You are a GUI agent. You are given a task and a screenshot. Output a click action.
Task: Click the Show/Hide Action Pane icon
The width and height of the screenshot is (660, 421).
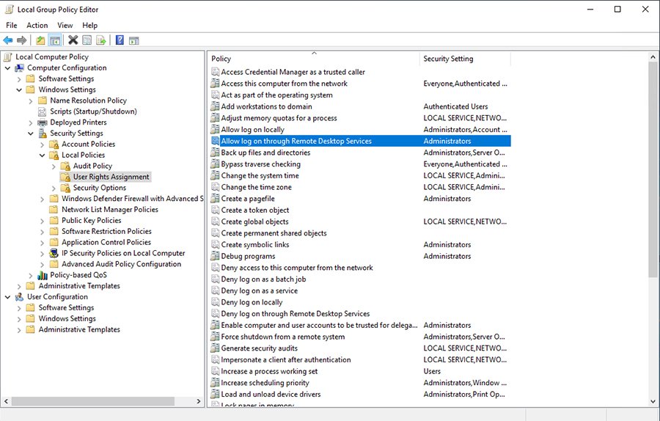pos(134,40)
